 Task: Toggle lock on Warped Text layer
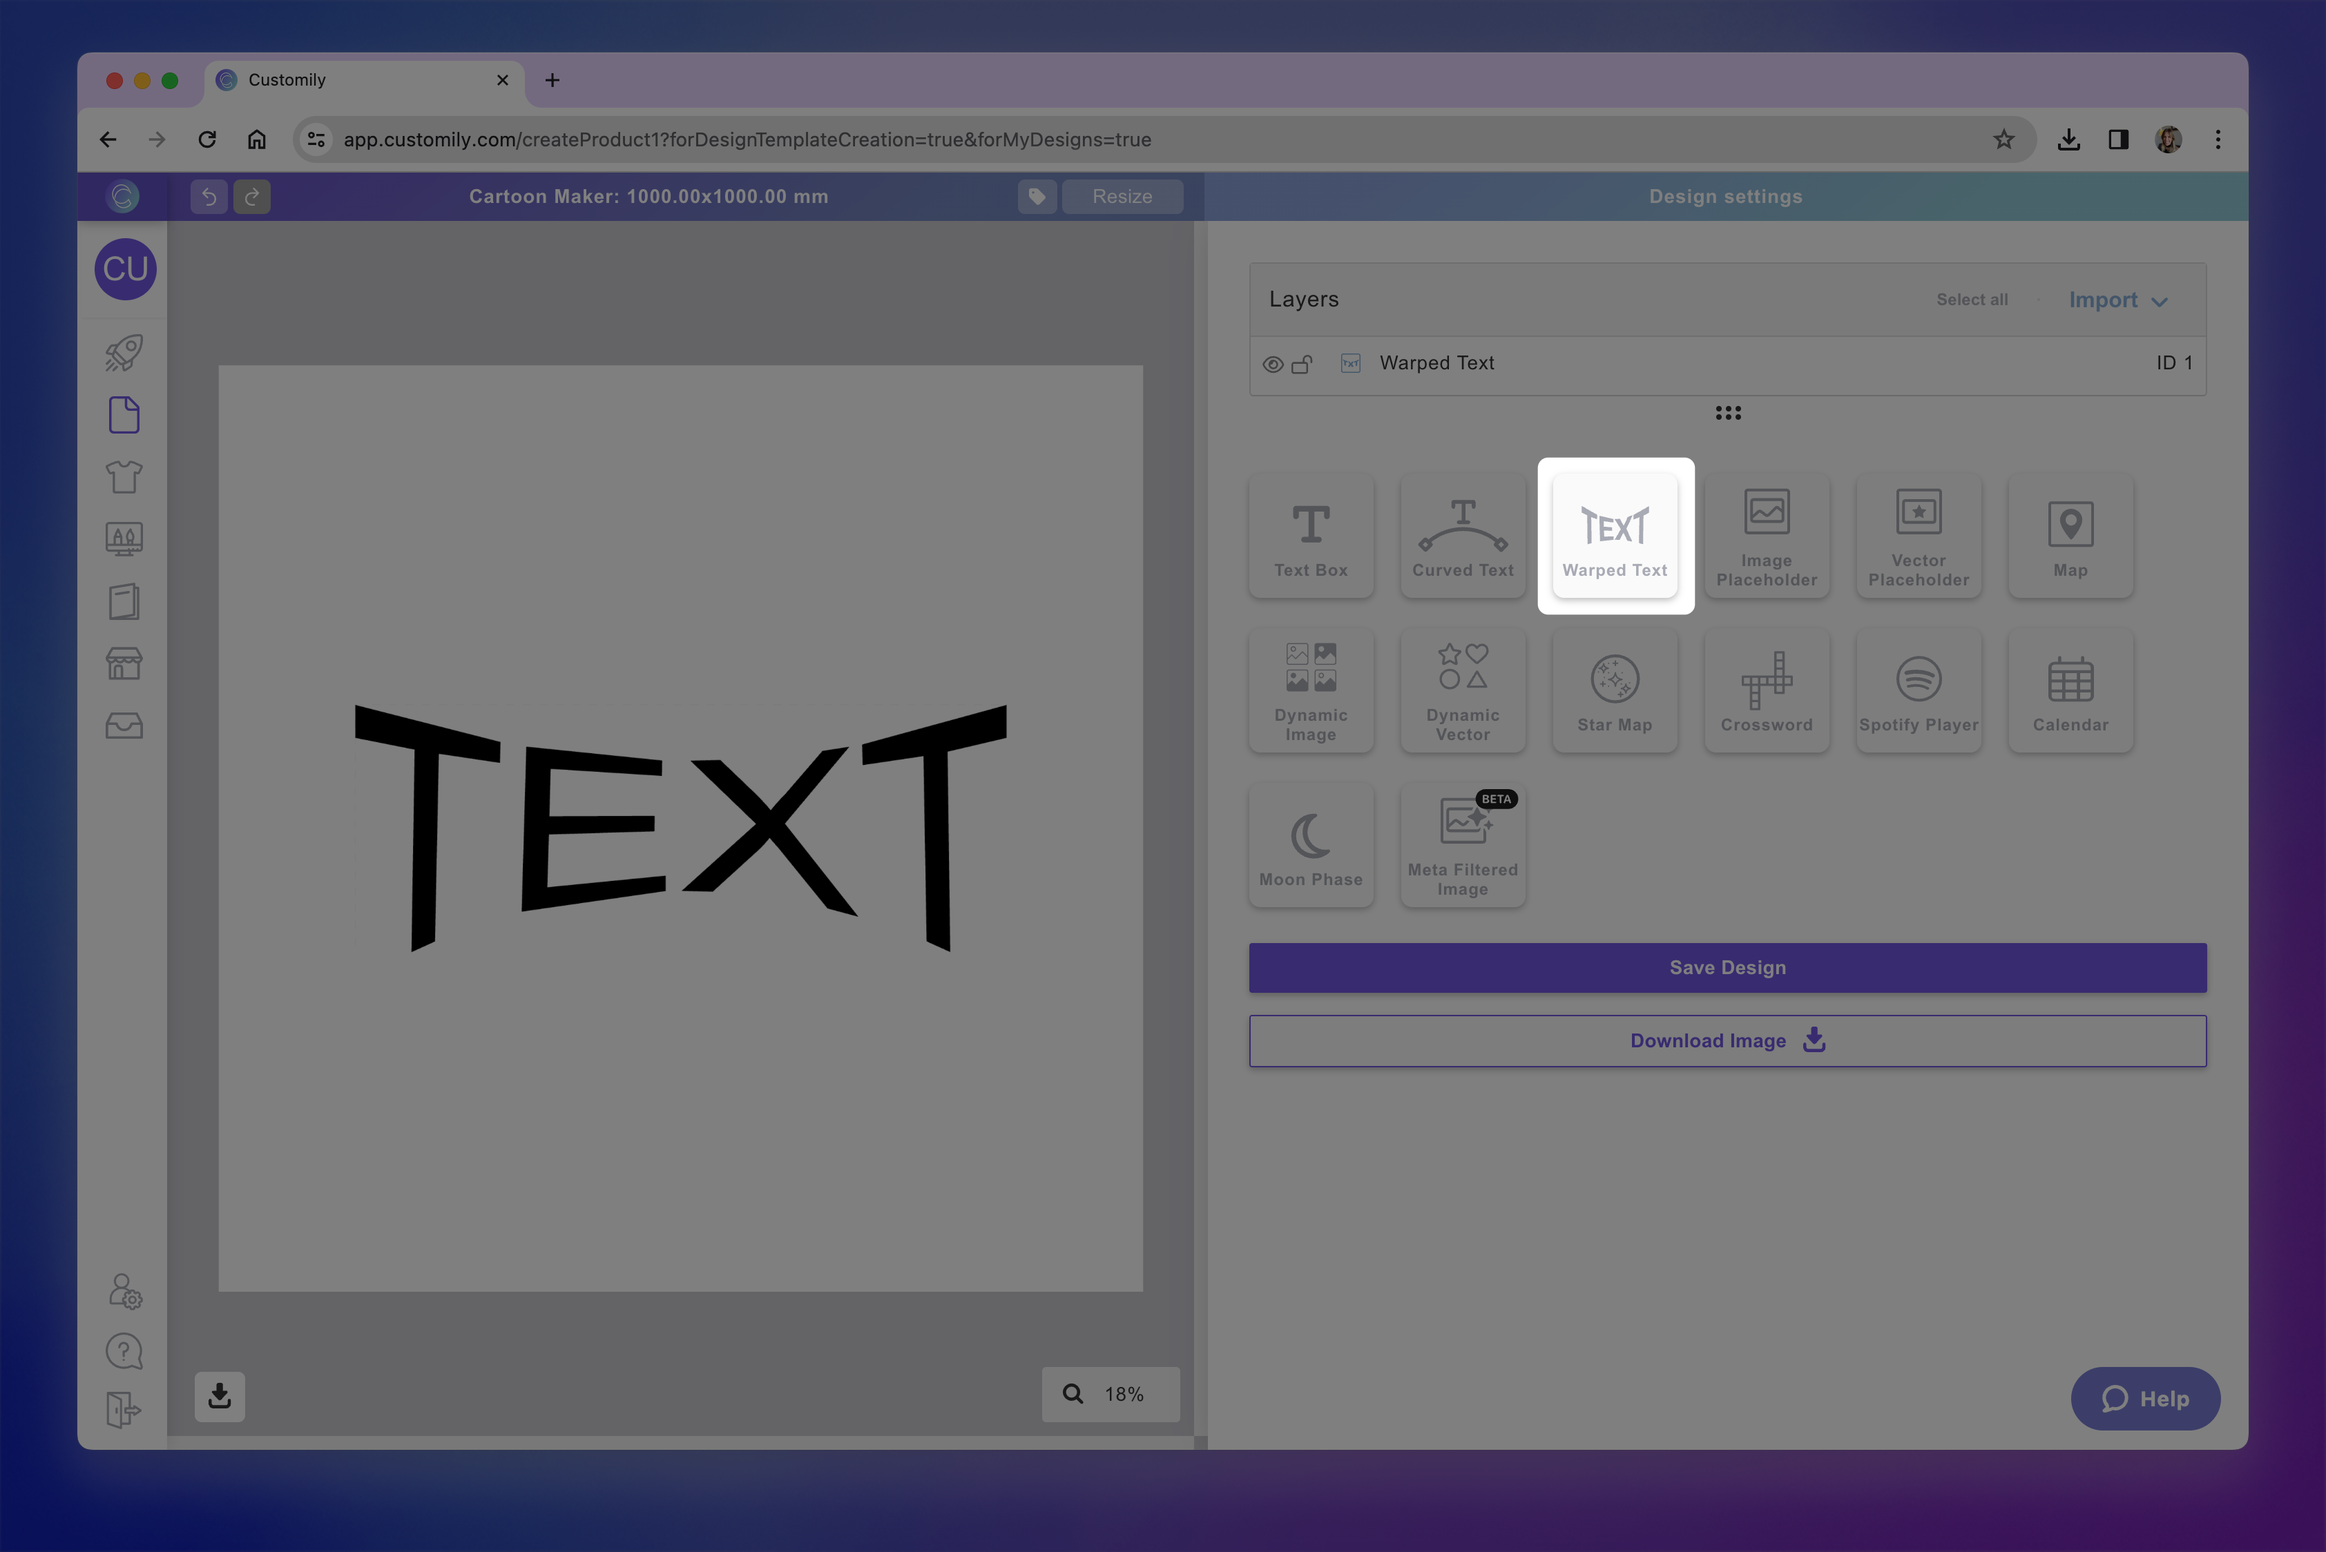pos(1302,365)
